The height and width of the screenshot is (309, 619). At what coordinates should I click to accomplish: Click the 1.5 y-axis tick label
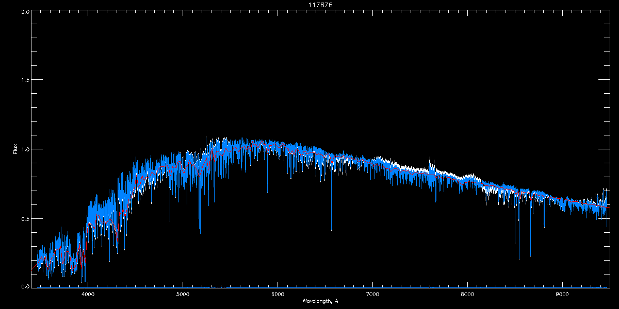(x=25, y=80)
